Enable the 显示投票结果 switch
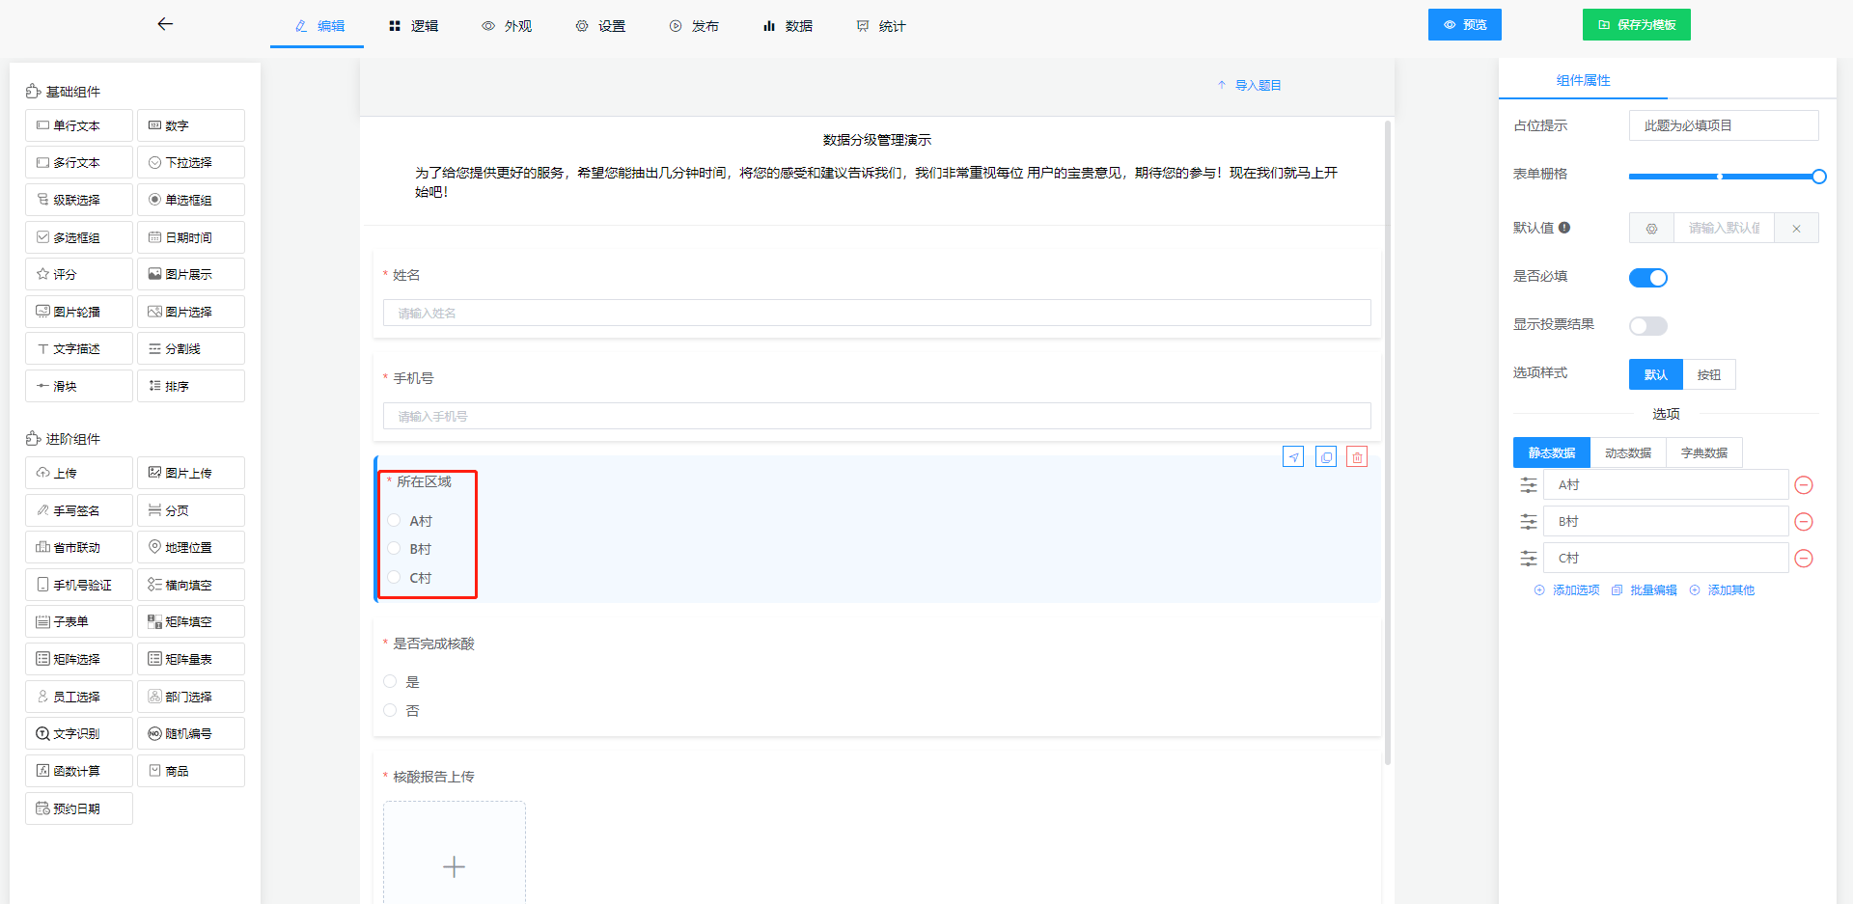Screen dimensions: 1853x904 1647,326
